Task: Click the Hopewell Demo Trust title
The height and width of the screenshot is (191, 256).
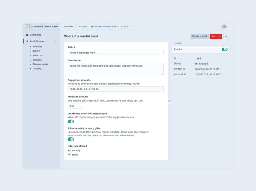Action: pos(45,27)
